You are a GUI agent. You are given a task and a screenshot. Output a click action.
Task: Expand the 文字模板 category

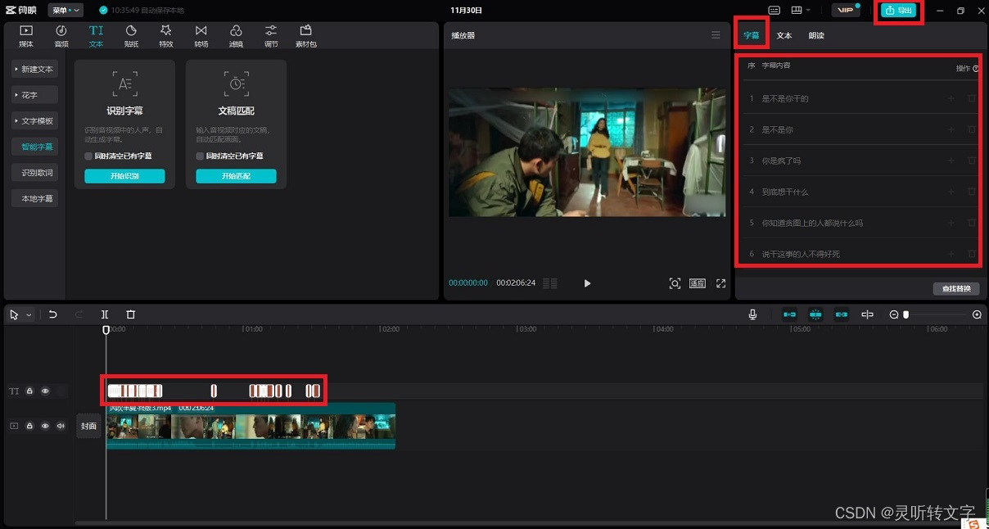[x=34, y=120]
